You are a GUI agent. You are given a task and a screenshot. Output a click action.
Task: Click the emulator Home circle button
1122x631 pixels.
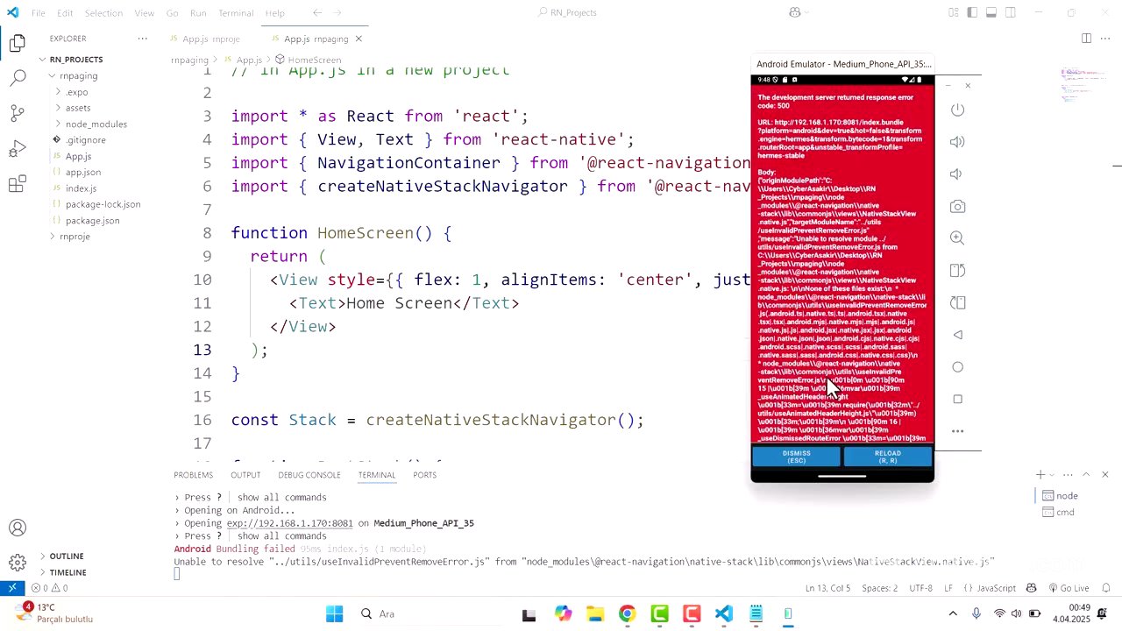(957, 367)
